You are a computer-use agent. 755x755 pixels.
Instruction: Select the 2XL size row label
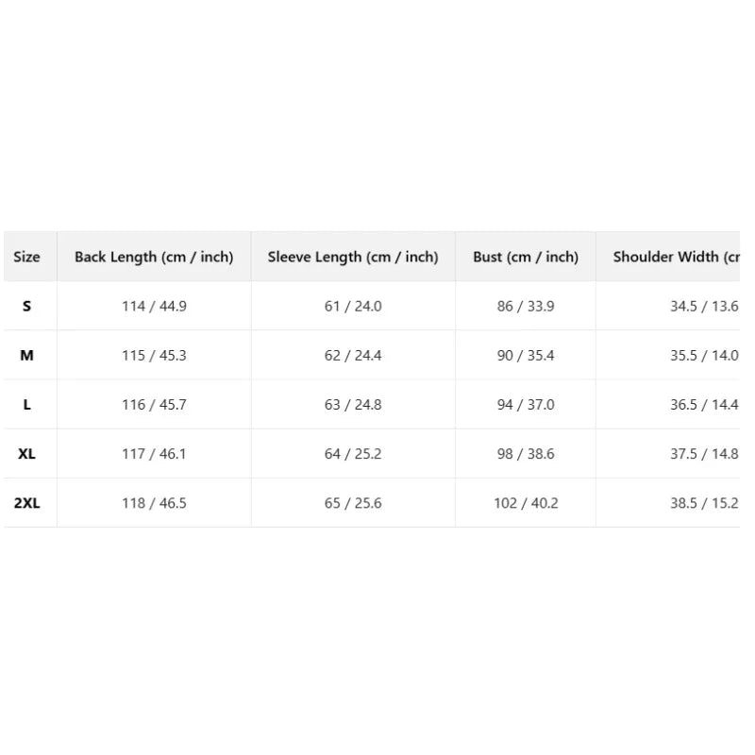coord(27,503)
